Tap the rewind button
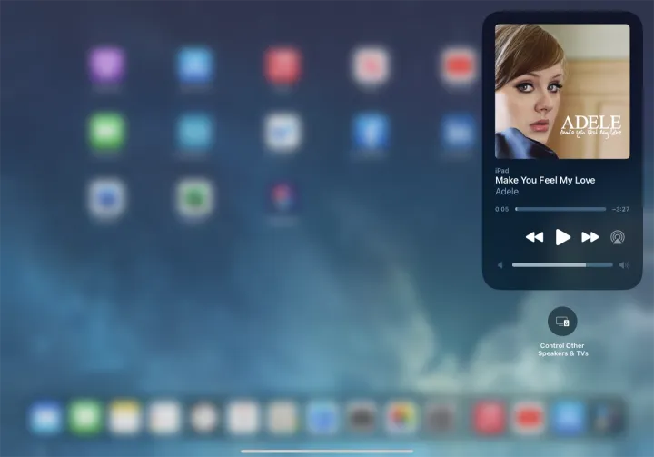Image resolution: width=654 pixels, height=457 pixels. pos(534,237)
